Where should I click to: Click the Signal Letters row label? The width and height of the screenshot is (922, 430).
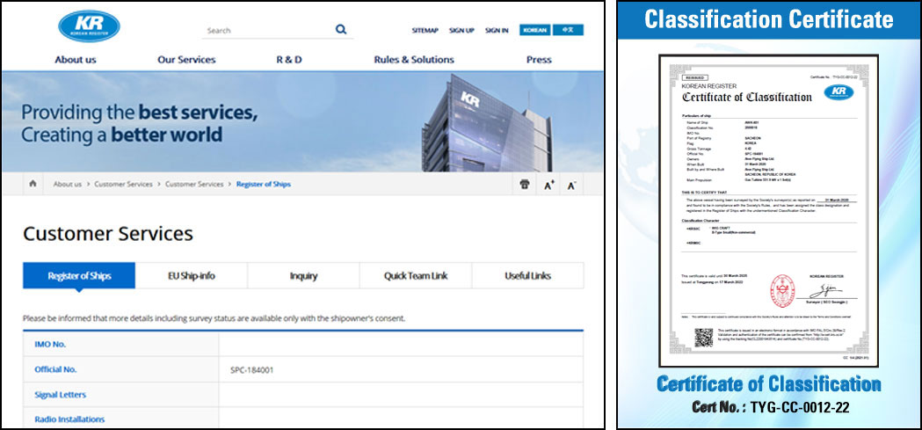coord(60,395)
